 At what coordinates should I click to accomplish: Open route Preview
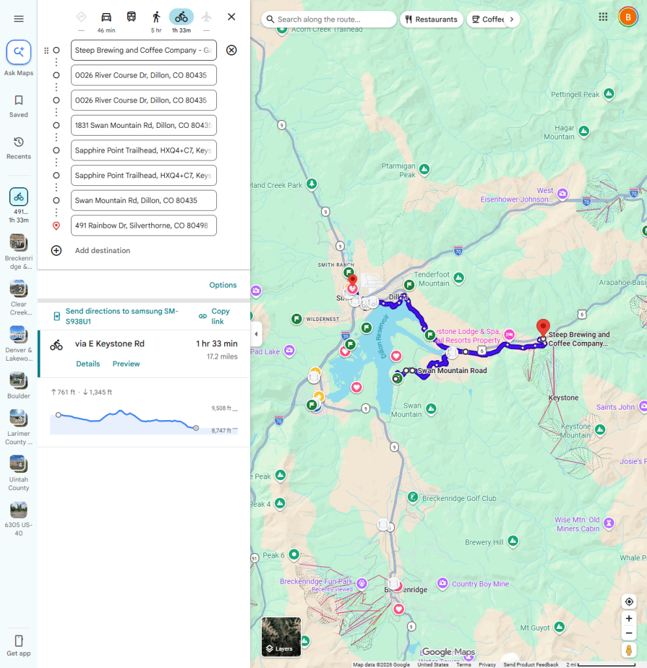(x=126, y=364)
